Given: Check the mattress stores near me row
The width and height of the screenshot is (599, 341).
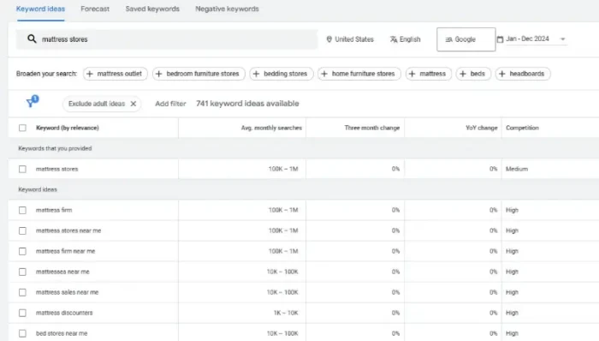Looking at the screenshot, I should [x=22, y=230].
